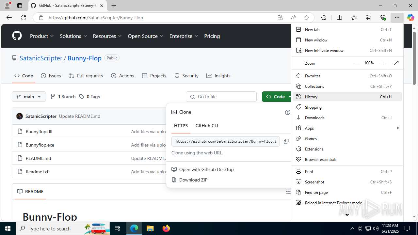Open Task View on taskbar
Image resolution: width=418 pixels, height=235 pixels.
coord(118,228)
